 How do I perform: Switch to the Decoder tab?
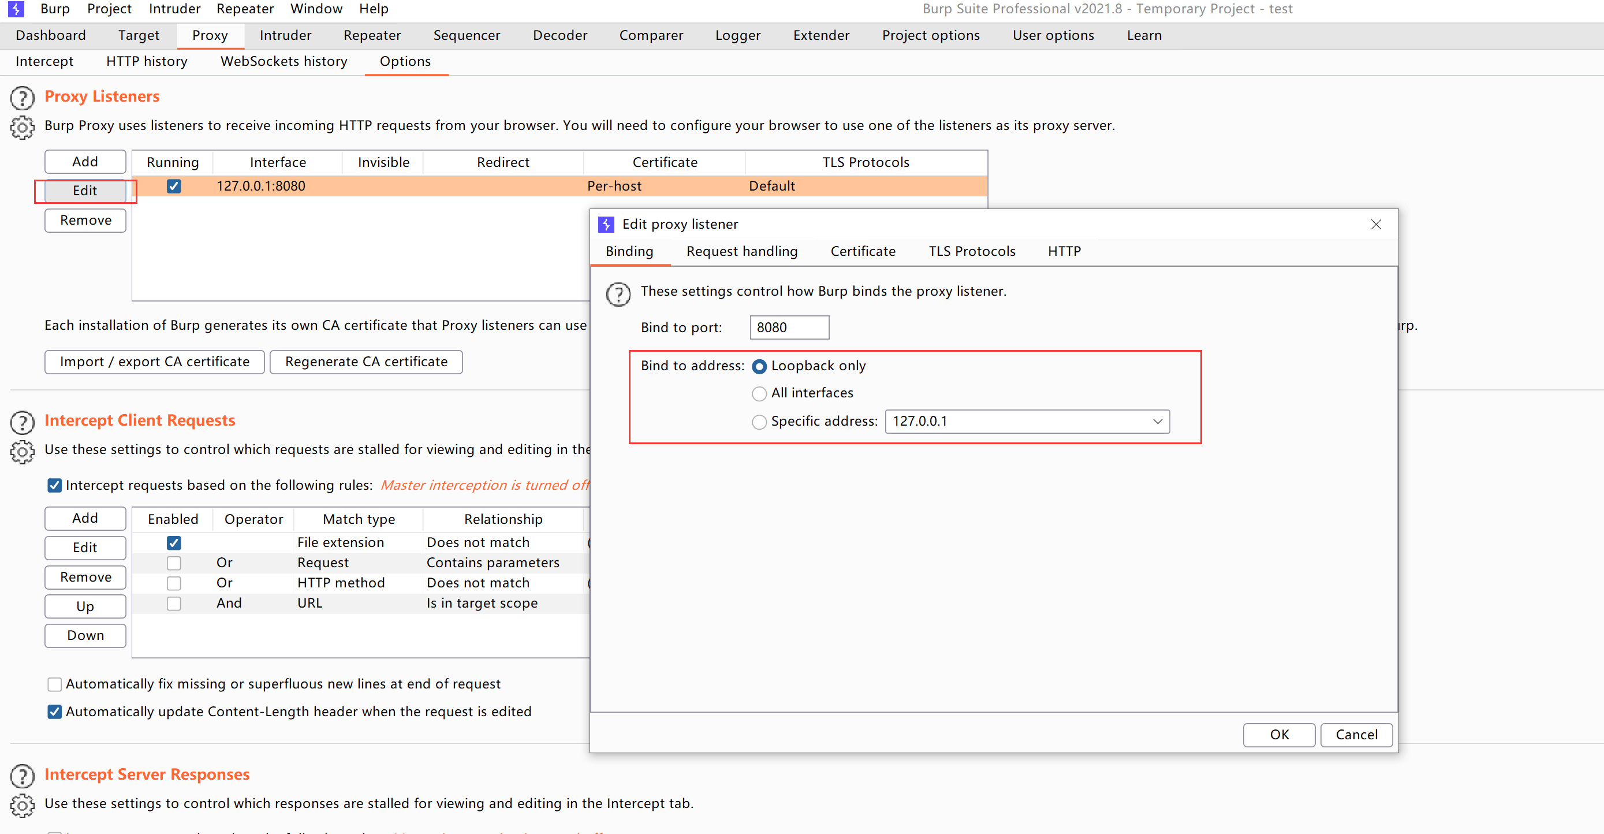coord(559,35)
